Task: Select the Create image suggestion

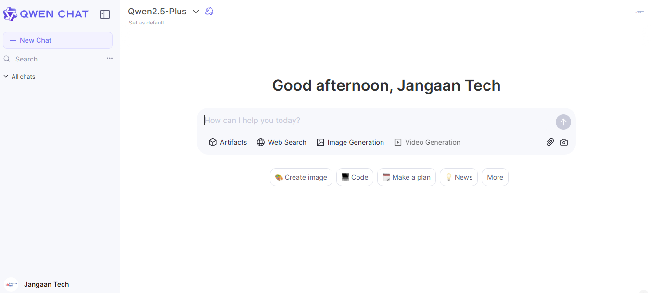Action: click(x=301, y=177)
